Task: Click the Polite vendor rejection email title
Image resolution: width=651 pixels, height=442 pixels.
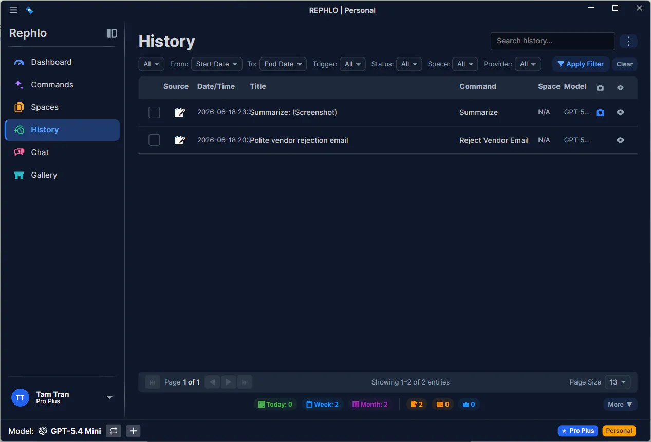Action: tap(299, 140)
